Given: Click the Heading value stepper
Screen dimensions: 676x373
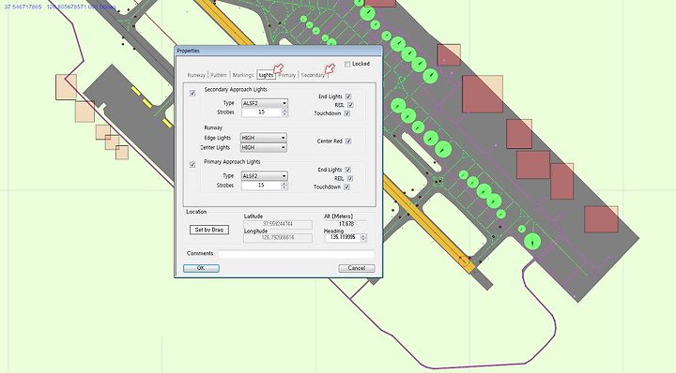Looking at the screenshot, I should click(363, 237).
